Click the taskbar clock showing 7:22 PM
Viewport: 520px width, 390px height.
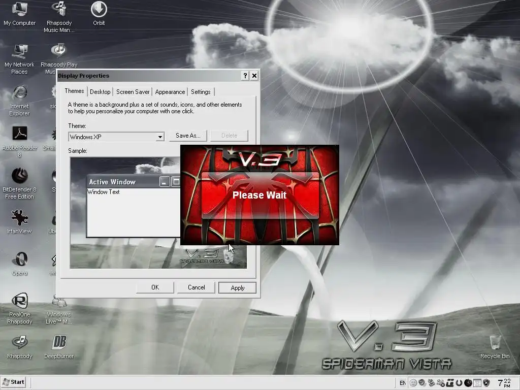click(504, 383)
